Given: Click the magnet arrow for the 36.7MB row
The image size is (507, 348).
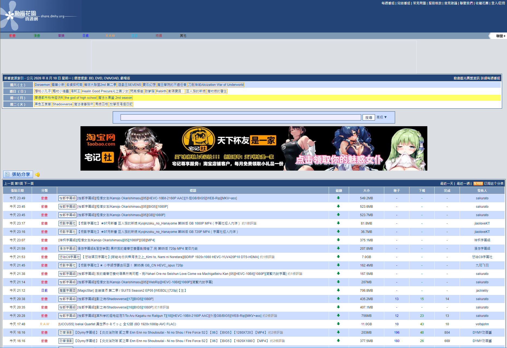Looking at the screenshot, I should pos(338,232).
